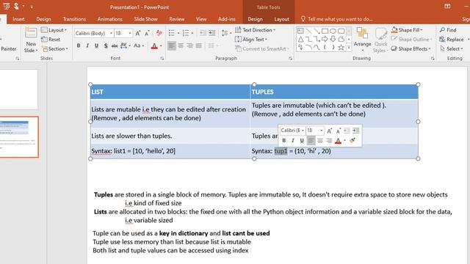
Task: Insert a text box from shapes gallery
Action: click(x=300, y=31)
